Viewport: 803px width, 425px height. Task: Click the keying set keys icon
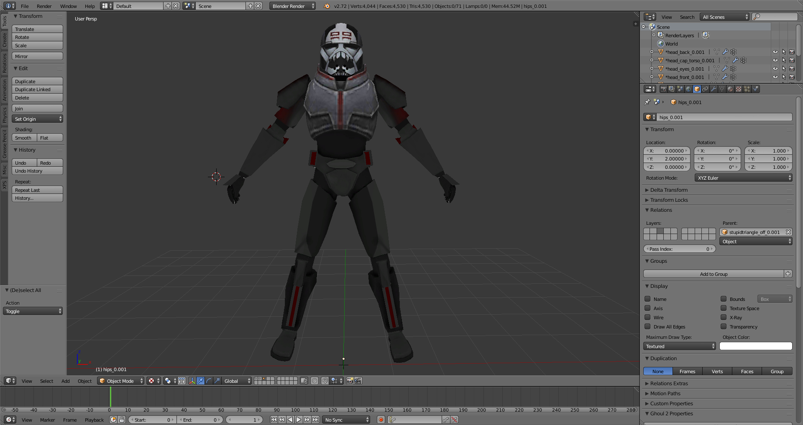392,420
